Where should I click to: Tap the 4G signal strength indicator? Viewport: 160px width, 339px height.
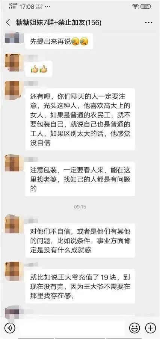tap(12, 6)
